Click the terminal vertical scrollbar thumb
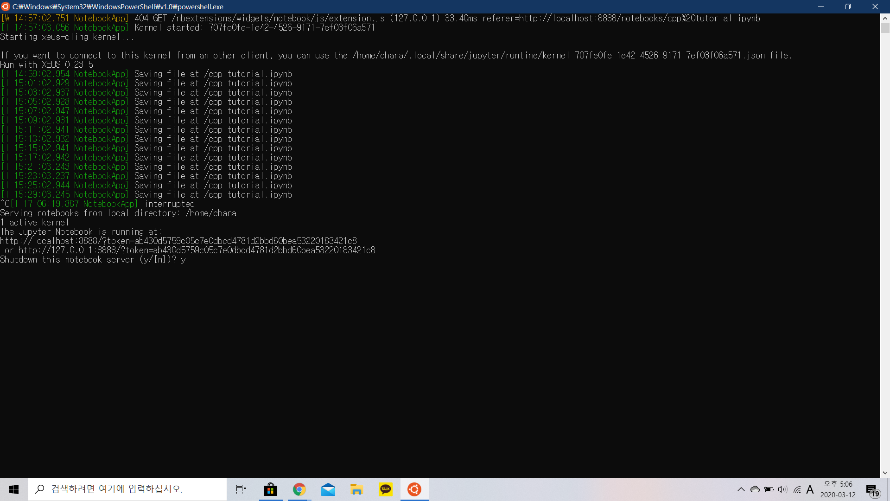The image size is (890, 501). click(885, 28)
